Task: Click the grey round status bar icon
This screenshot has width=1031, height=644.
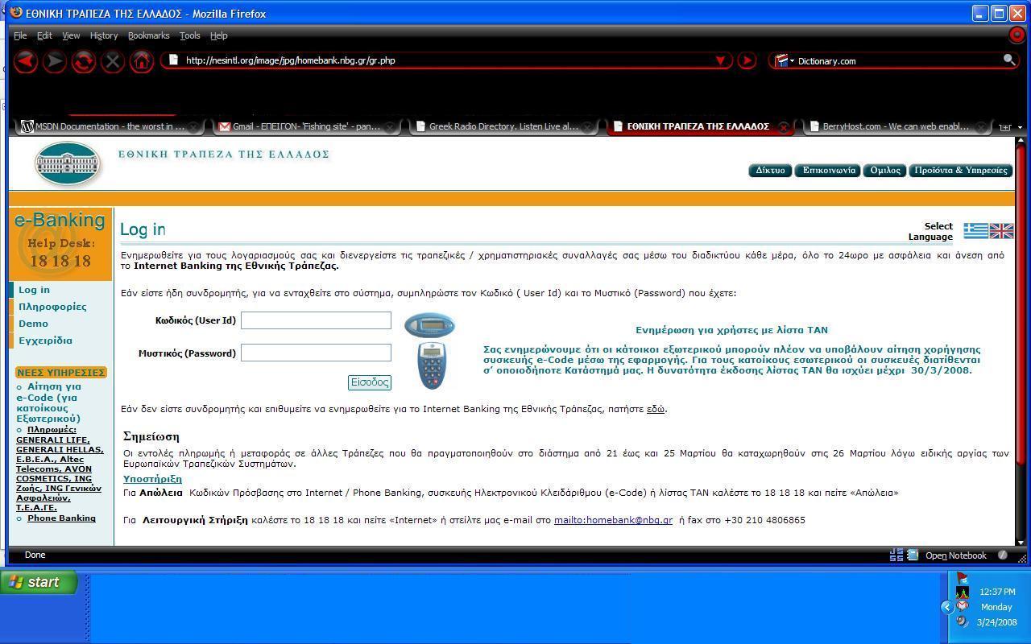Action: pos(1003,555)
